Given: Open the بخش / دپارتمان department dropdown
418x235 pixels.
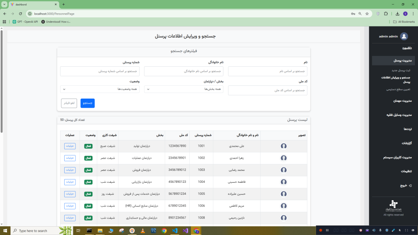Looking at the screenshot, I should coord(184,89).
